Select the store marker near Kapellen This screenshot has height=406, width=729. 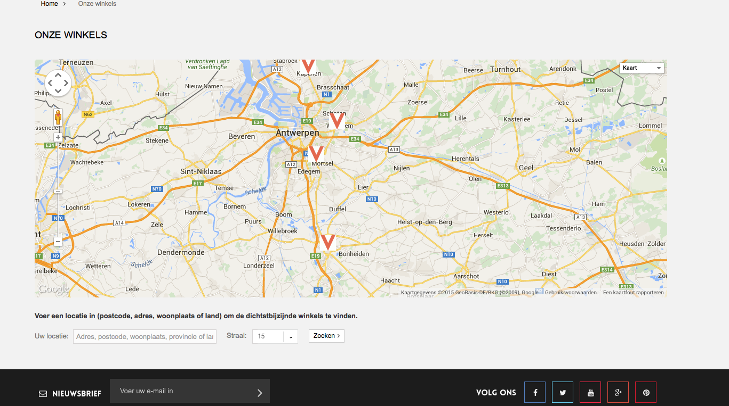click(x=308, y=66)
